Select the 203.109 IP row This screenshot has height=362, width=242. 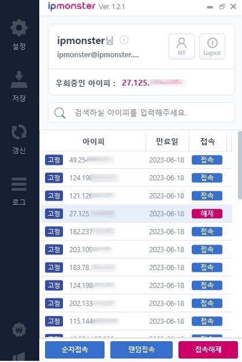point(136,250)
